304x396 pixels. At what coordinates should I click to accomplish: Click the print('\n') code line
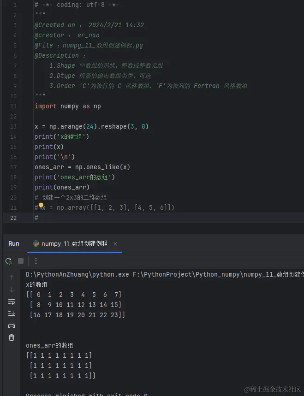(55, 157)
